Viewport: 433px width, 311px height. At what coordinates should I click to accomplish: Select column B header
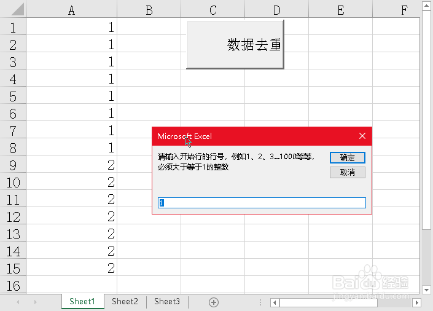149,10
